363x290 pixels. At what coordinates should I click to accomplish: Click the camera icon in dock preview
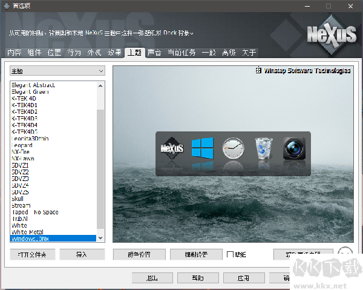[x=294, y=148]
